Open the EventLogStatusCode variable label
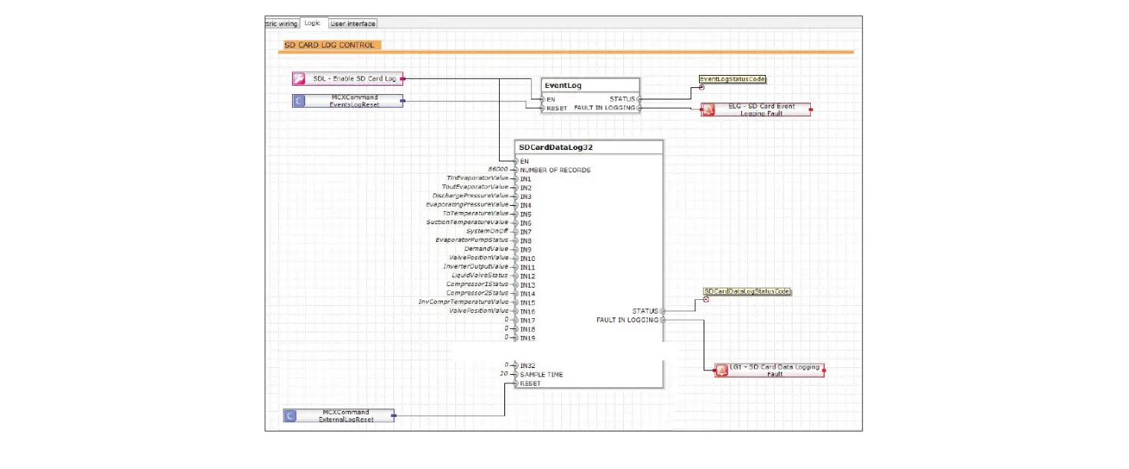1129x469 pixels. 733,79
